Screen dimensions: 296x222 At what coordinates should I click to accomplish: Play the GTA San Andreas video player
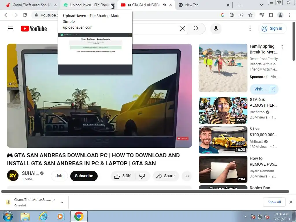tap(99, 96)
